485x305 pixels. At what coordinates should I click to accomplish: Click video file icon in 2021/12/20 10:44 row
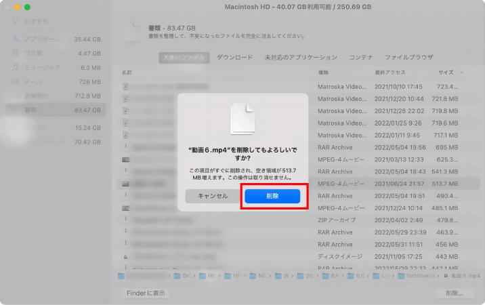(125, 98)
